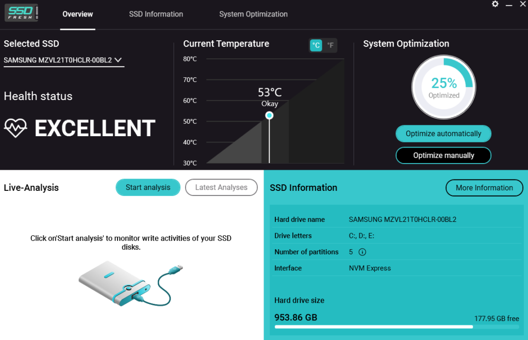Switch temperature unit to Celsius
Image resolution: width=528 pixels, height=340 pixels.
point(316,45)
